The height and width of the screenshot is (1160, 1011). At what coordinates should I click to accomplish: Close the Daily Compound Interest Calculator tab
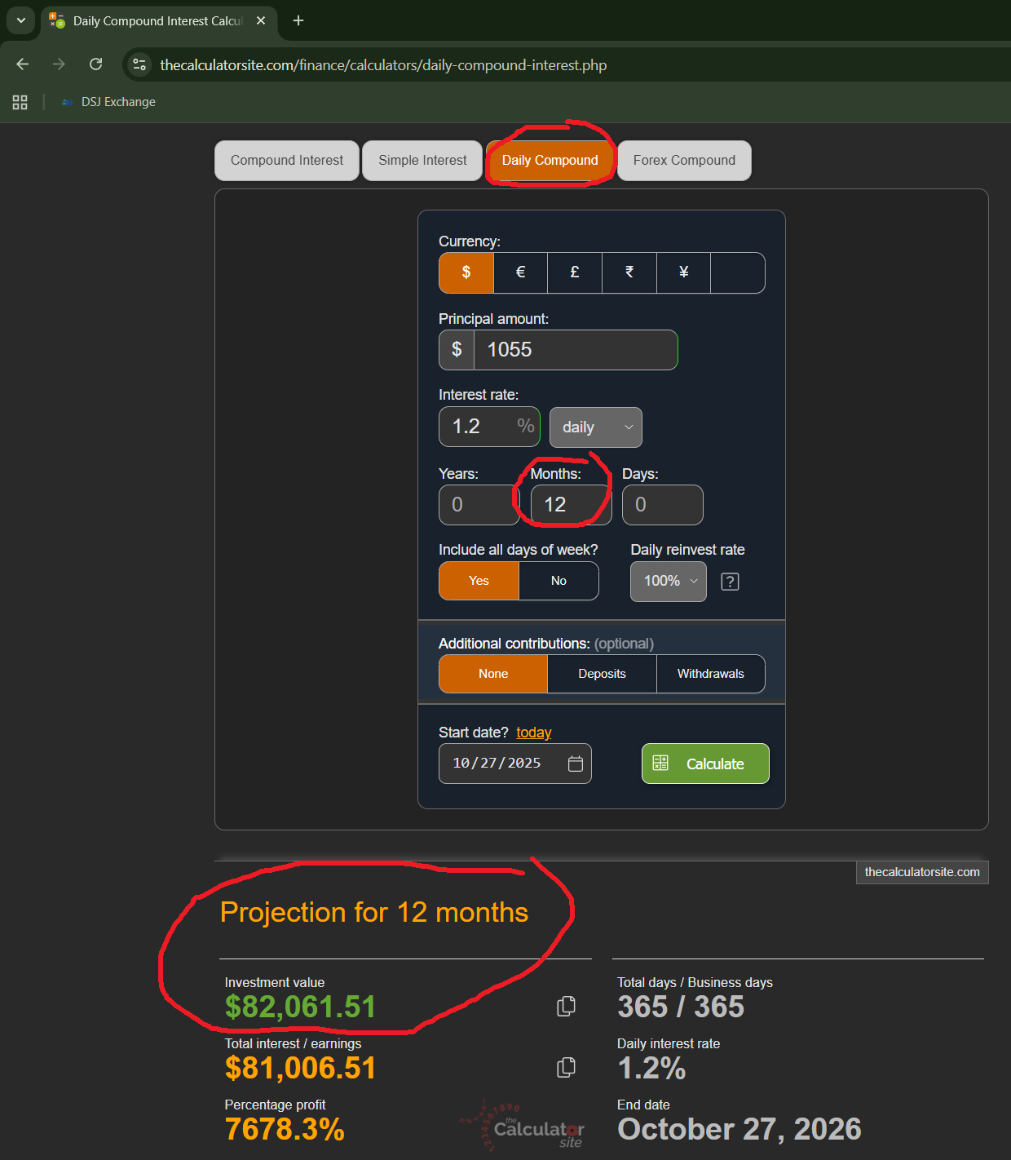coord(261,20)
